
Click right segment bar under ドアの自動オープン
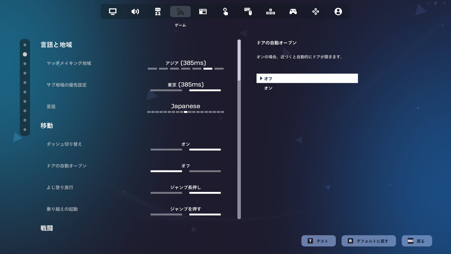205,171
